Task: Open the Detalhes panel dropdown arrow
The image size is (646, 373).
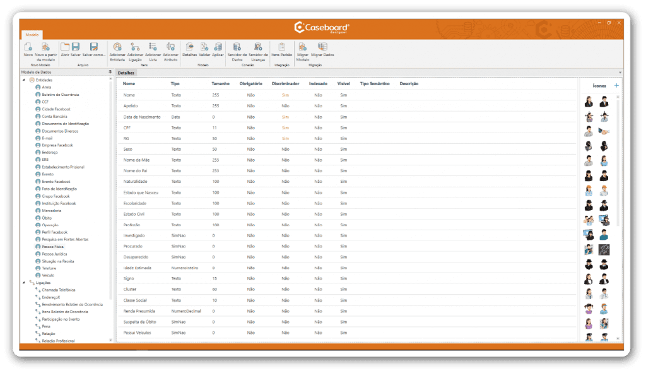Action: 620,73
